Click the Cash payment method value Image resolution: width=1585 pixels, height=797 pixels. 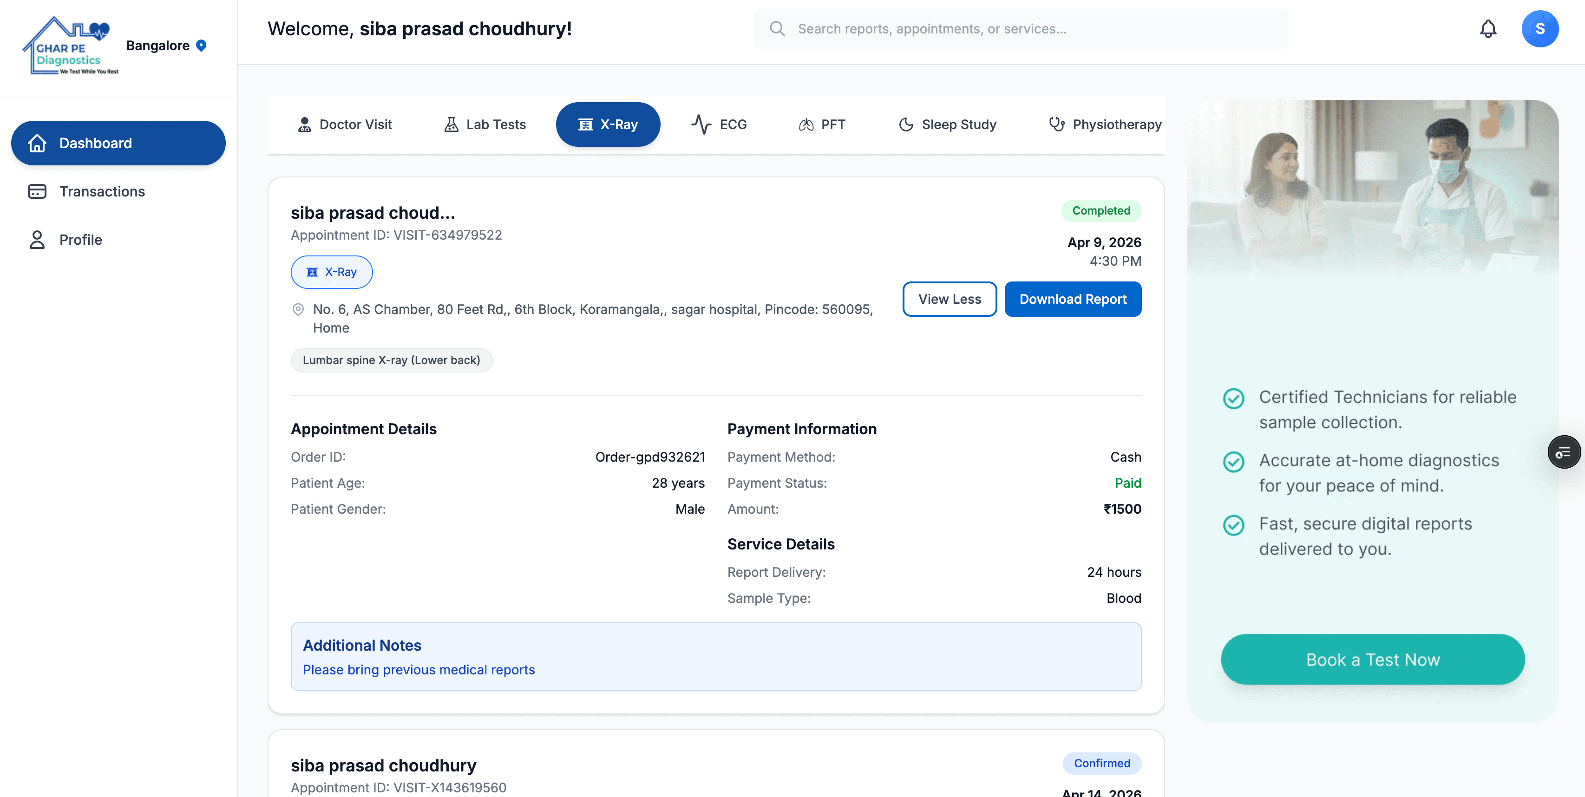1126,457
